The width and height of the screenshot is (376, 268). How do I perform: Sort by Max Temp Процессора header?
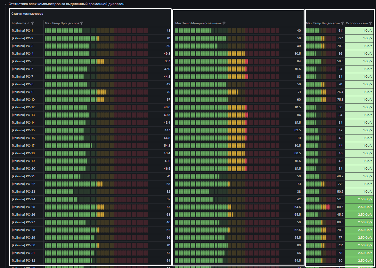click(62, 23)
